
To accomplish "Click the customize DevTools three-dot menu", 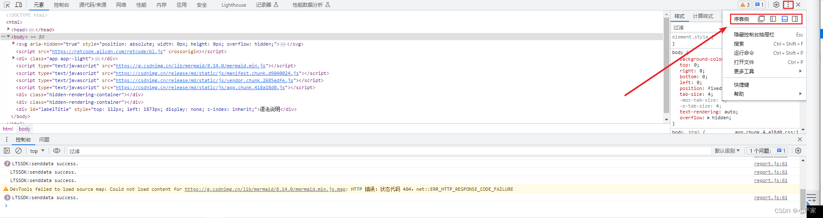I will click(x=788, y=5).
